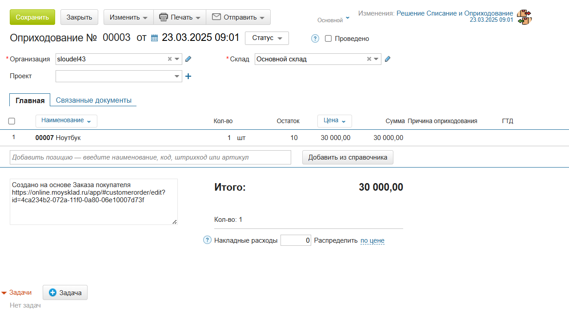This screenshot has width=569, height=320.
Task: Open the Наименование column dropdown
Action: click(66, 121)
